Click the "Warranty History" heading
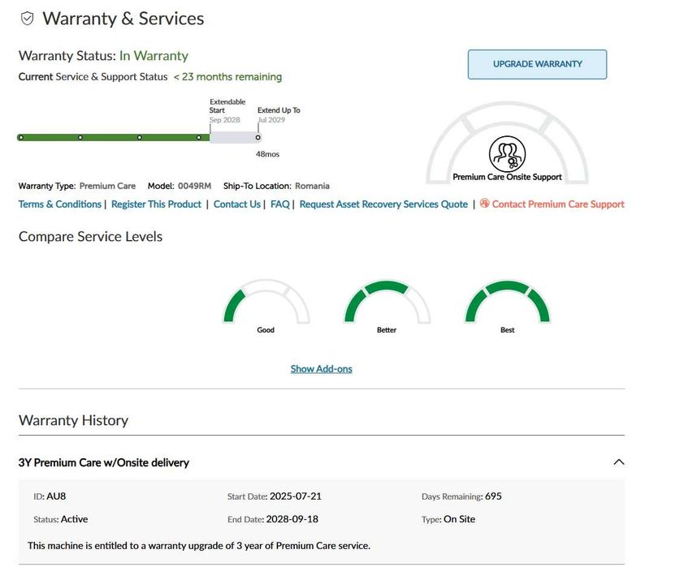Viewport: 684px width, 567px height. click(73, 420)
